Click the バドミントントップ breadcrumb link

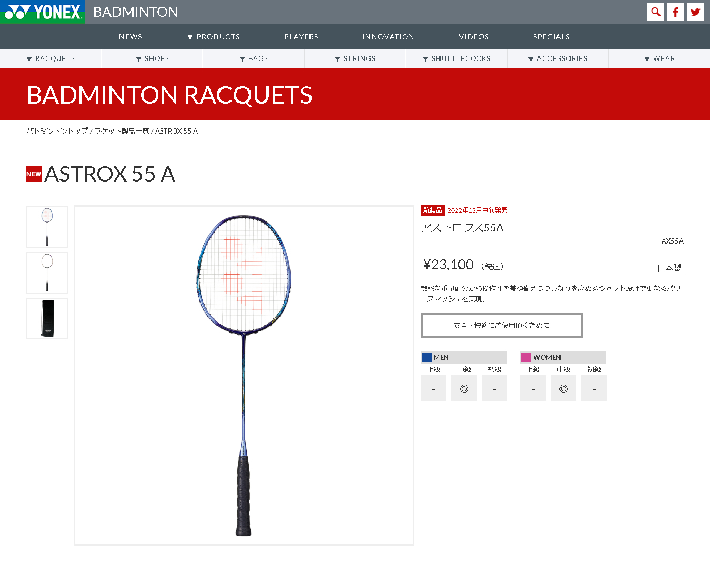(x=57, y=131)
